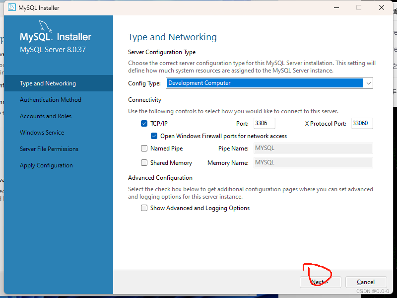Click the MySQL Installer title bar icon
The height and width of the screenshot is (298, 397).
(x=11, y=7)
